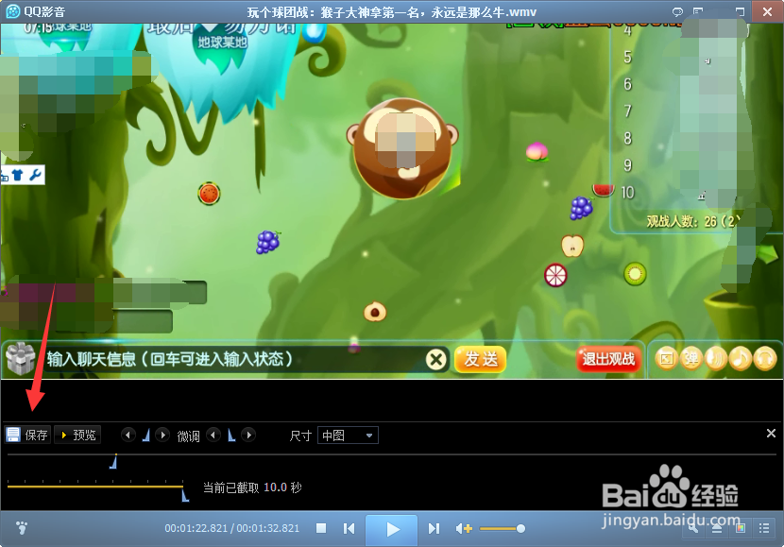The width and height of the screenshot is (784, 547).
Task: Click the blue T-shirt icon
Action: (17, 175)
